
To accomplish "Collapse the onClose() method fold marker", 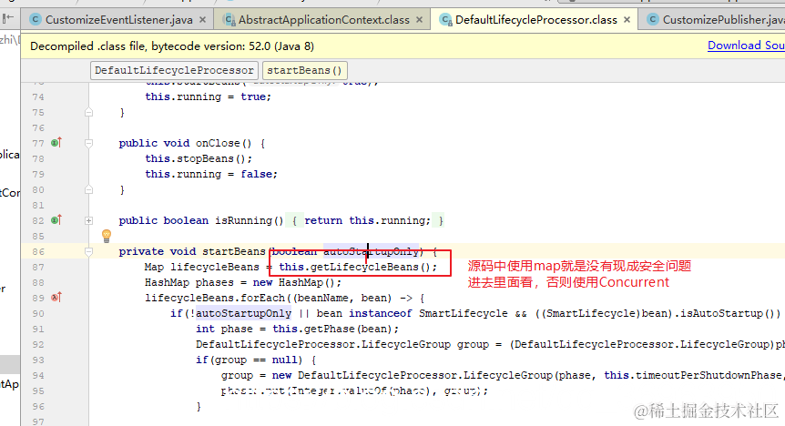I will coord(88,143).
